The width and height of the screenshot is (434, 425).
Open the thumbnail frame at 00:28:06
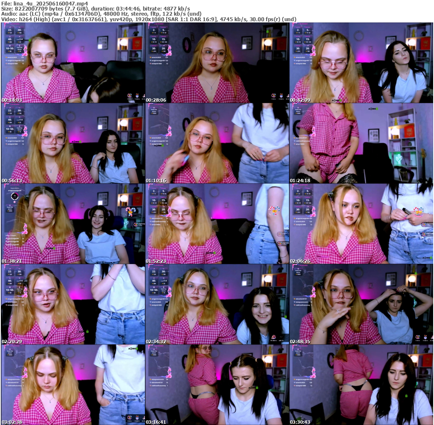click(x=217, y=63)
